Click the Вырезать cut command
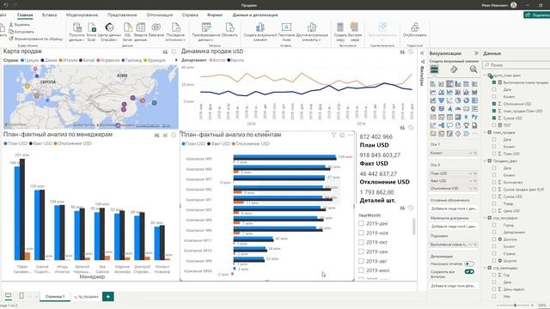The image size is (550, 309). [x=19, y=25]
